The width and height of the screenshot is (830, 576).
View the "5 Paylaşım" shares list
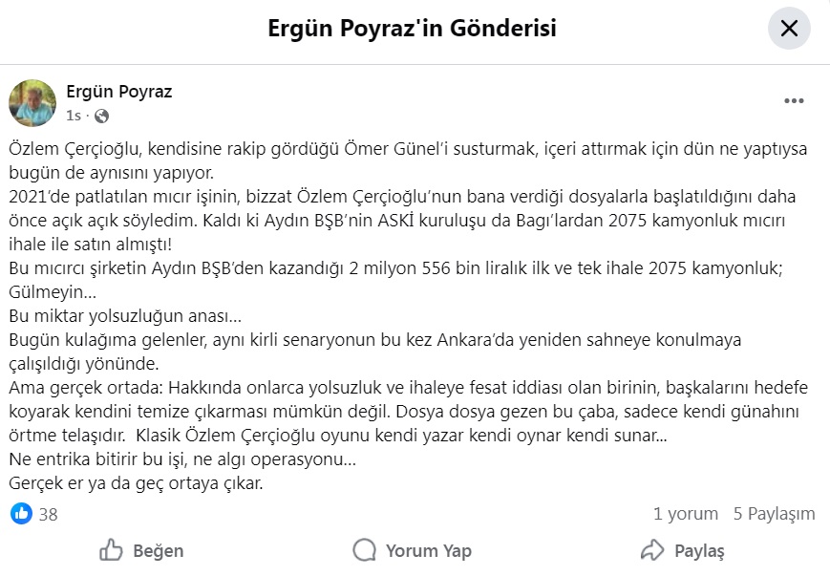click(774, 514)
